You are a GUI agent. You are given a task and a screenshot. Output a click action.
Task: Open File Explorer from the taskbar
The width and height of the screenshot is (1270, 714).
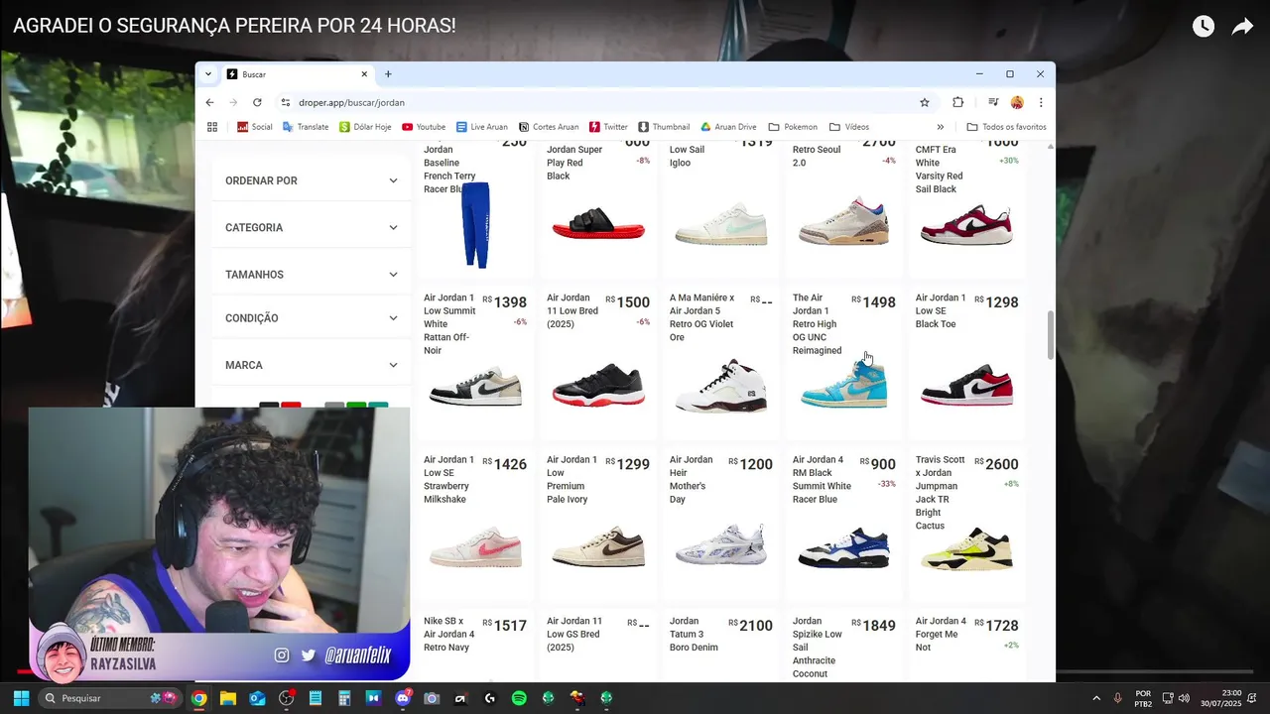(x=228, y=698)
